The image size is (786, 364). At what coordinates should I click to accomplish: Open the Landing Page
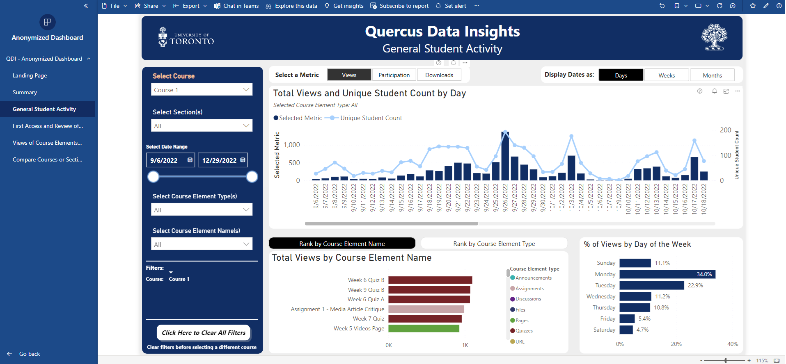(30, 75)
